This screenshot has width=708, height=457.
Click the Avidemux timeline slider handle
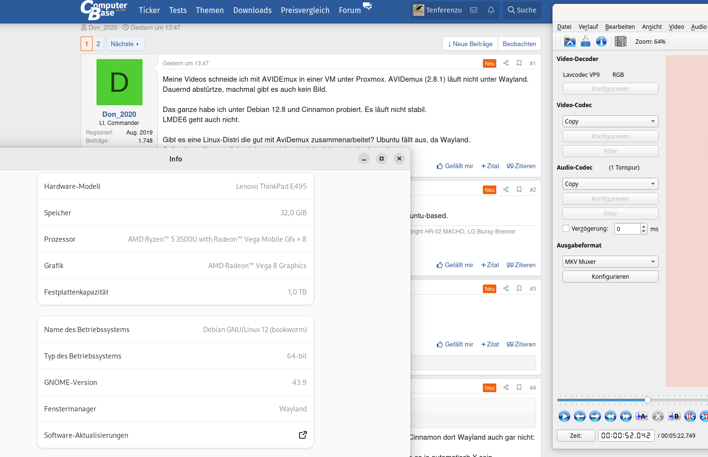648,400
